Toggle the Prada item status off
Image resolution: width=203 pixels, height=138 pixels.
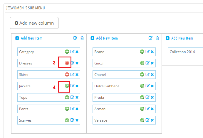click(142, 97)
